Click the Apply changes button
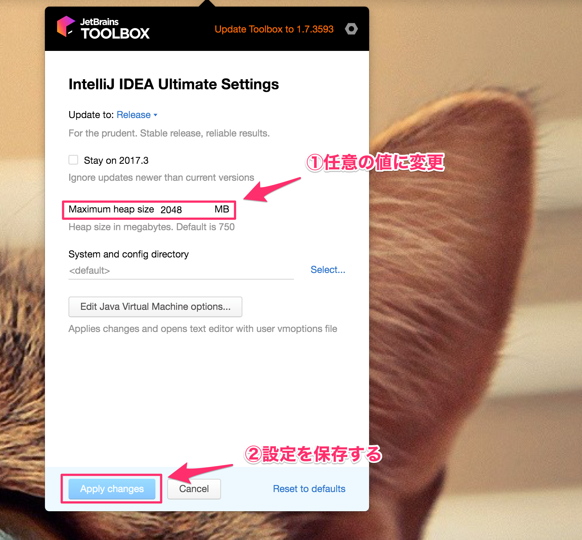The height and width of the screenshot is (540, 582). [112, 489]
